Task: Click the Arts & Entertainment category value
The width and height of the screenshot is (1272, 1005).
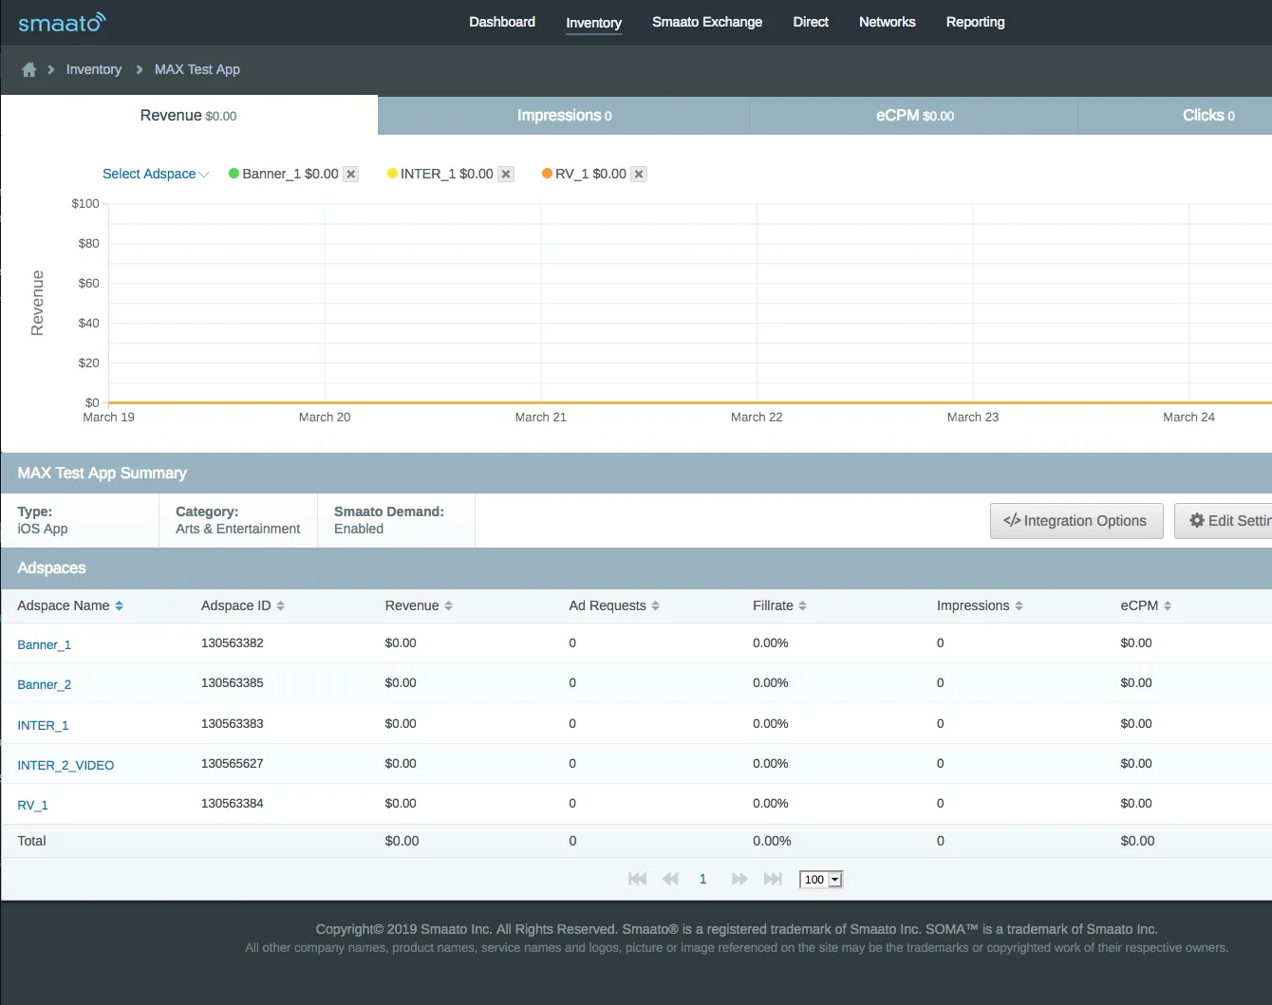Action: pyautogui.click(x=237, y=529)
